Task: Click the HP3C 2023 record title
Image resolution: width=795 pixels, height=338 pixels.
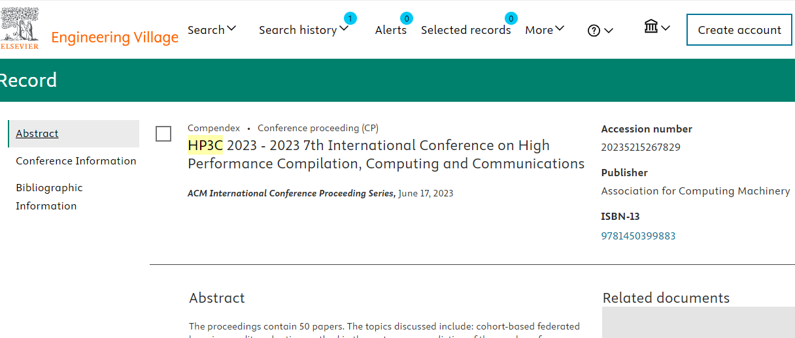Action: click(x=386, y=154)
